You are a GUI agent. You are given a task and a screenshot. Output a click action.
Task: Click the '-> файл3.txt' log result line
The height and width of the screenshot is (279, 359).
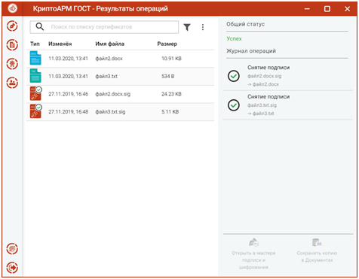(x=261, y=114)
